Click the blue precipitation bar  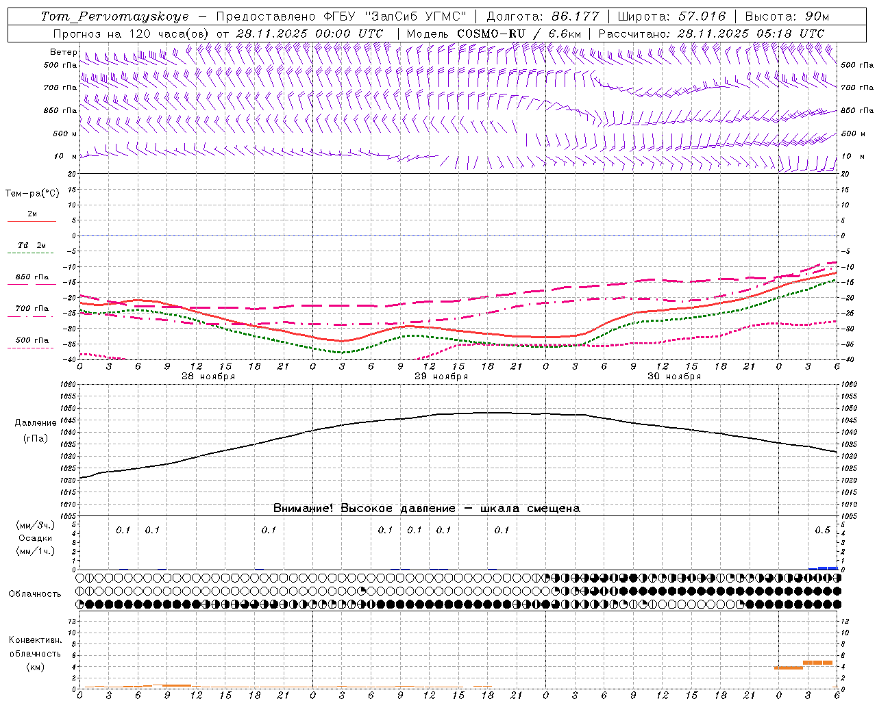pyautogui.click(x=823, y=568)
